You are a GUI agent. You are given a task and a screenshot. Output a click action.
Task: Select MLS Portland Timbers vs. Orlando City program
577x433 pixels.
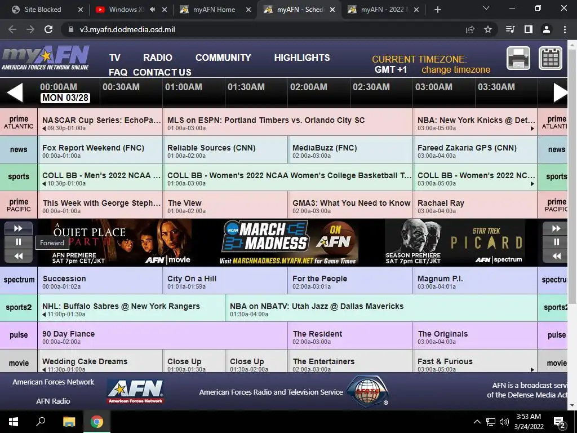tap(287, 122)
